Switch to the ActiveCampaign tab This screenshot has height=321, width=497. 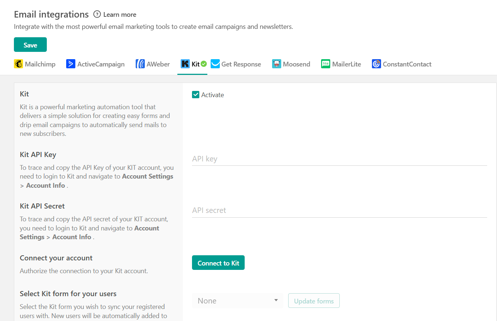(95, 64)
